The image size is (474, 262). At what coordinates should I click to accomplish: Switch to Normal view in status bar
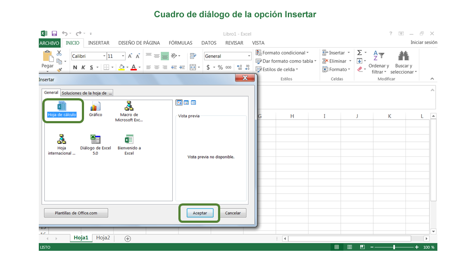pos(337,247)
